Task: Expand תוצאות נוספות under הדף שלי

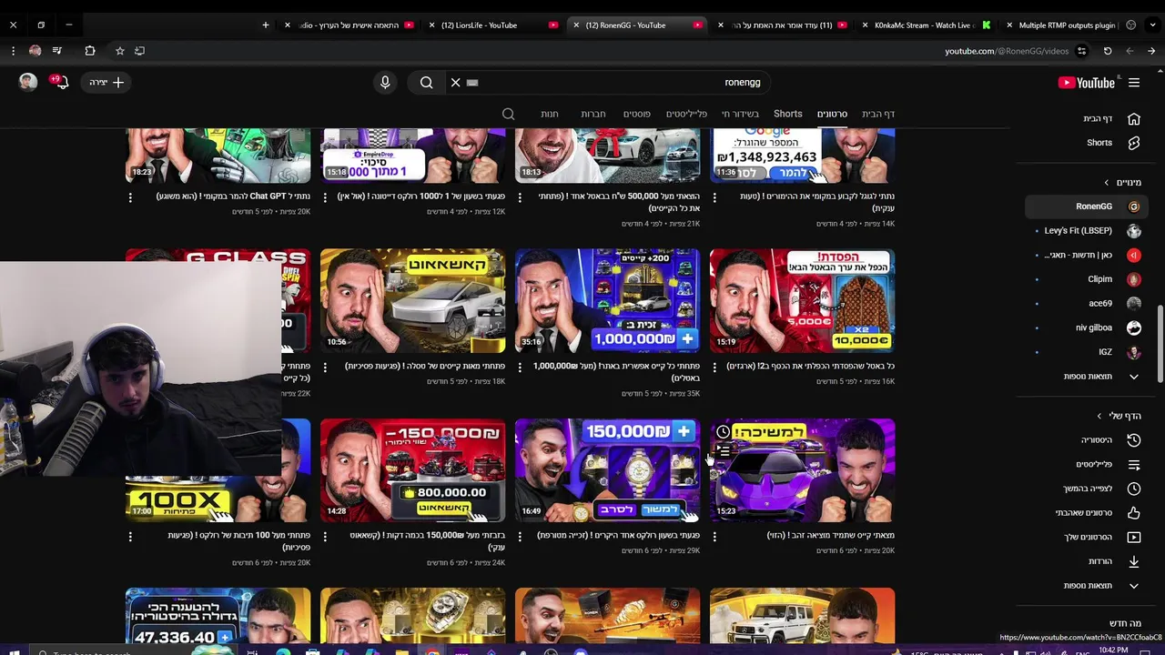Action: click(1100, 586)
